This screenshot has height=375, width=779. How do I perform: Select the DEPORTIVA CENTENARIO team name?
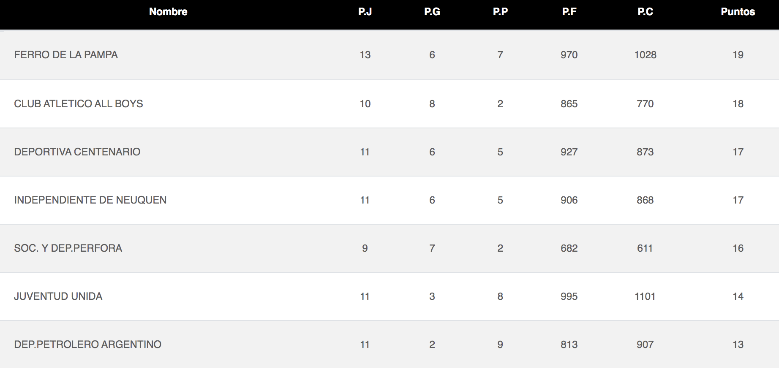(x=77, y=152)
